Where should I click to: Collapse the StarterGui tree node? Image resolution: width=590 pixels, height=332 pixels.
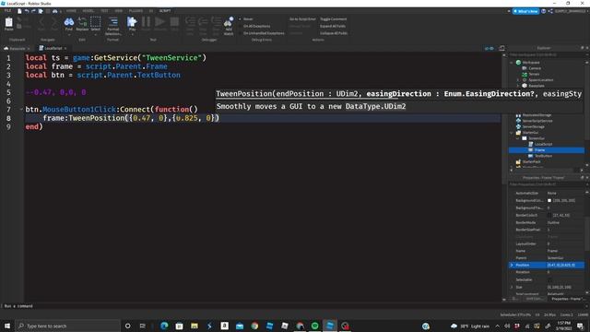click(513, 133)
